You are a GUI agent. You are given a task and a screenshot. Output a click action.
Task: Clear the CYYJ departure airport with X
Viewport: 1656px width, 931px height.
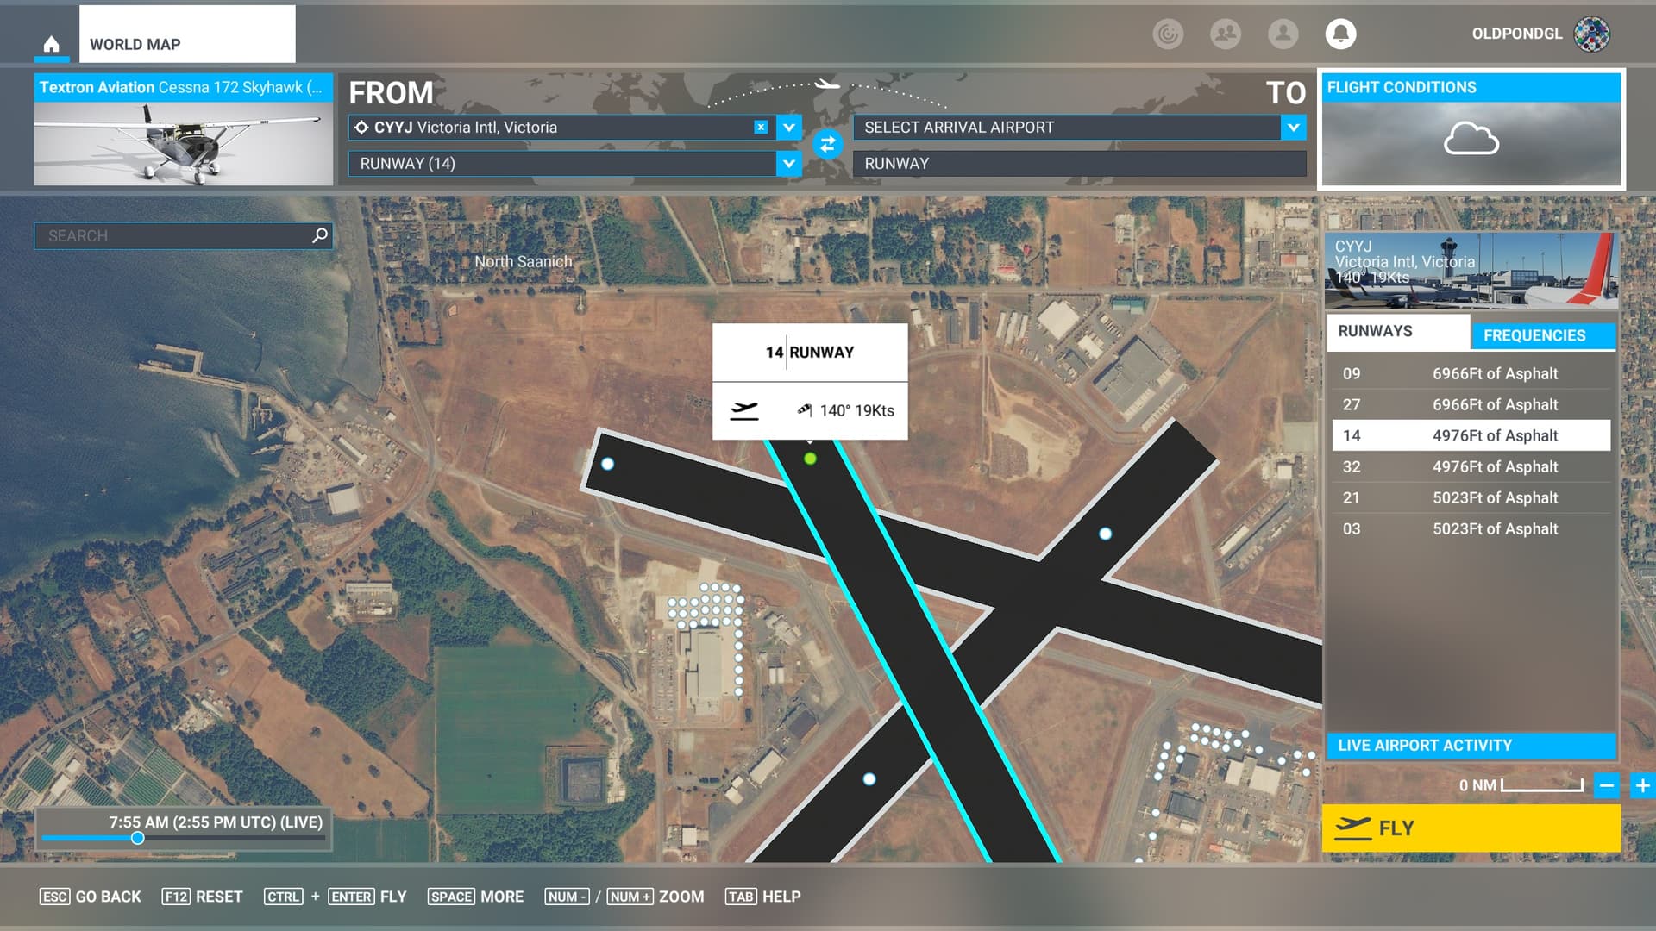(x=761, y=127)
